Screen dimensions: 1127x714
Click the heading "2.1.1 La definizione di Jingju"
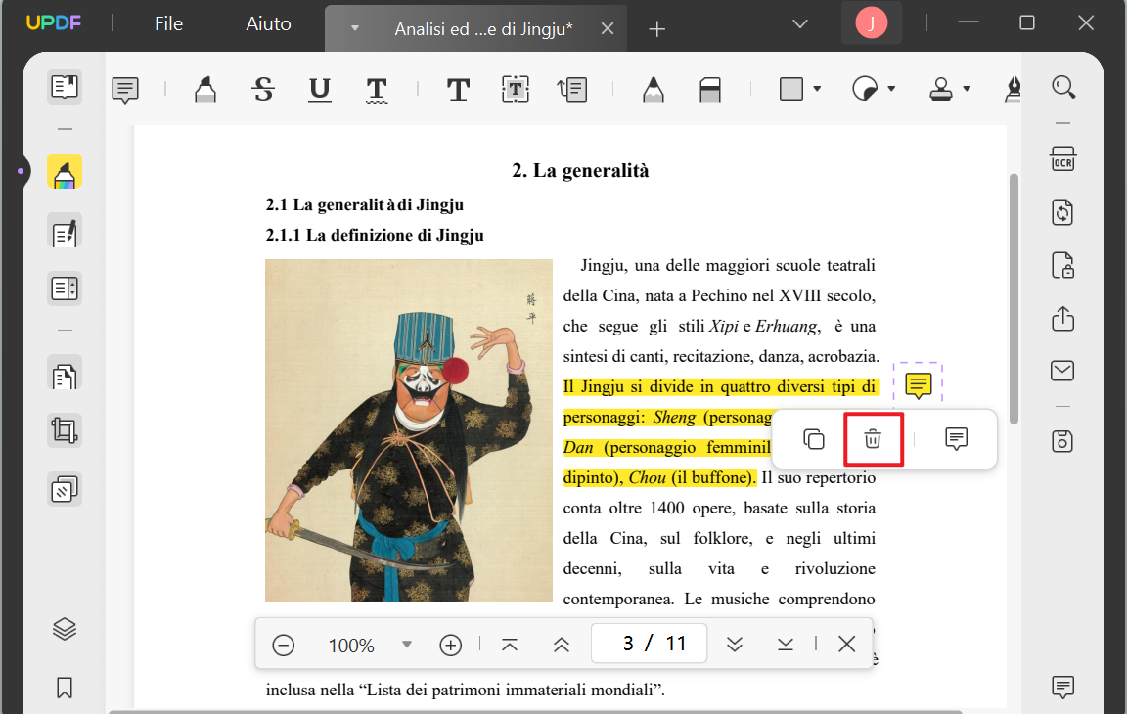(375, 236)
